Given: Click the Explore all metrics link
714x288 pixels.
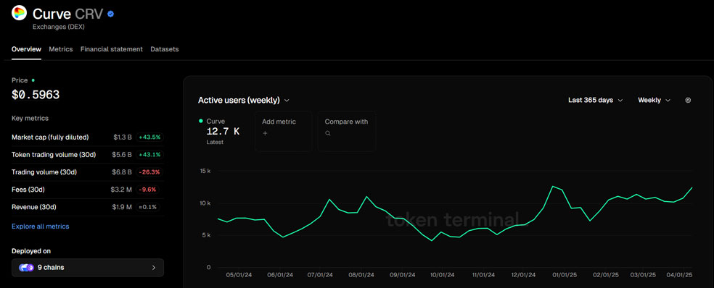Looking at the screenshot, I should tap(41, 226).
